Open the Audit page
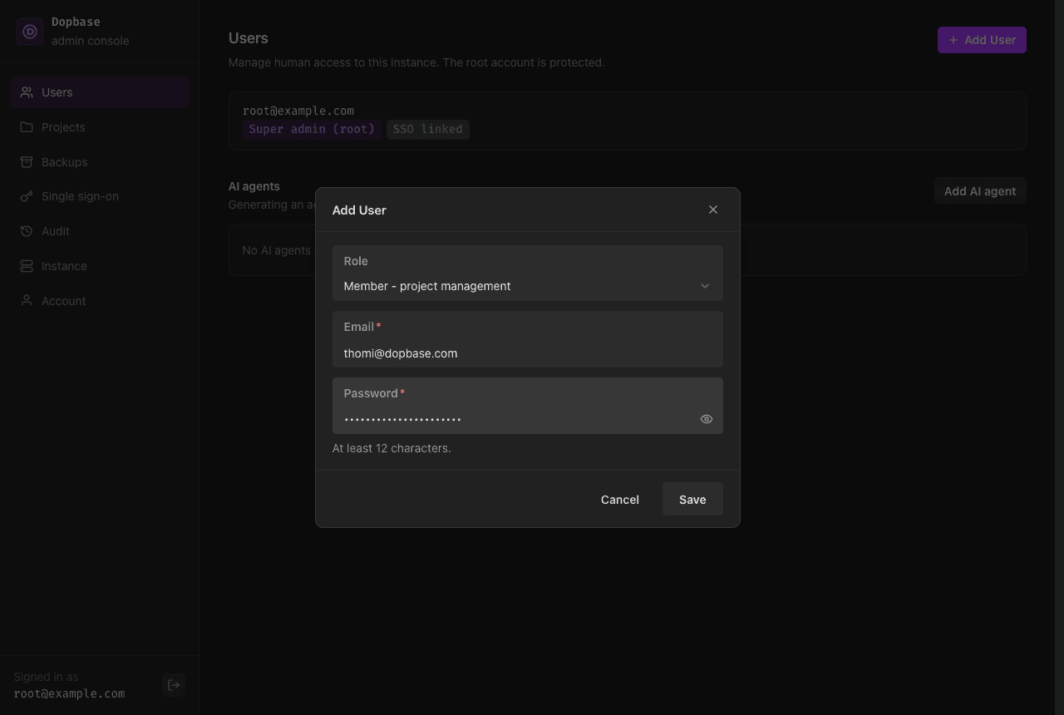1064x715 pixels. 100,231
